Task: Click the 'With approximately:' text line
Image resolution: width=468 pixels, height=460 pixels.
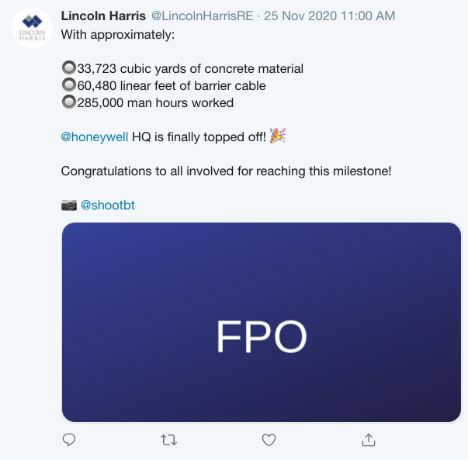Action: (x=119, y=35)
